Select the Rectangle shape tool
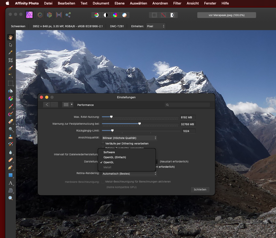Image resolution: width=276 pixels, height=238 pixels. point(11,175)
